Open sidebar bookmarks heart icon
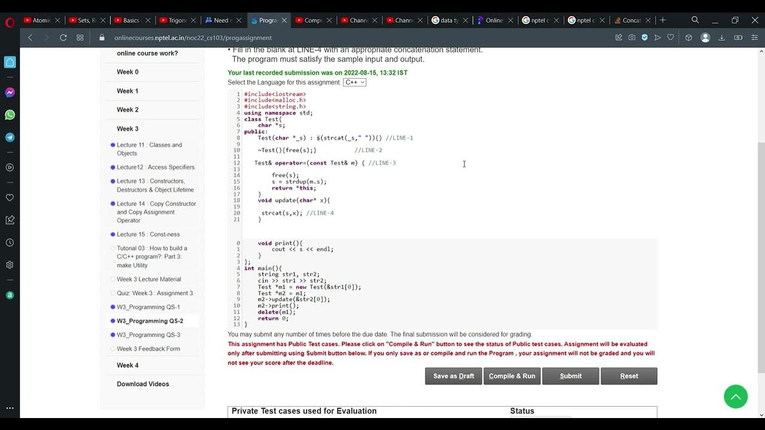 pos(10,198)
